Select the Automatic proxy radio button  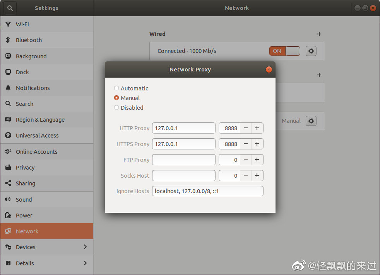pos(116,88)
